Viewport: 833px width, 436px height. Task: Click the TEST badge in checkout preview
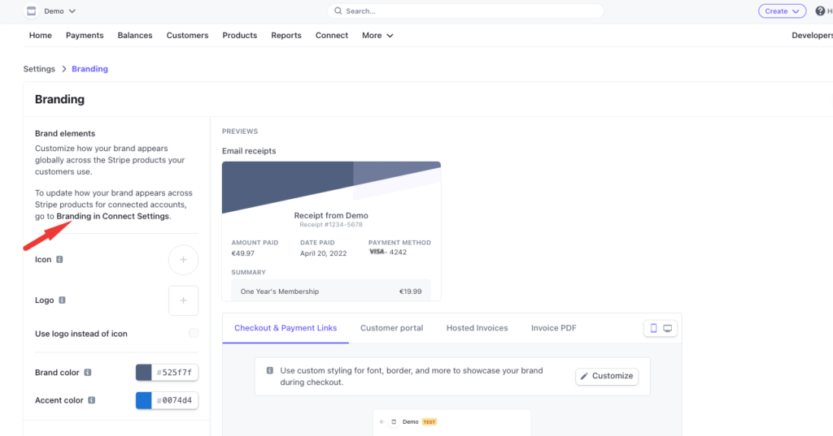(430, 422)
